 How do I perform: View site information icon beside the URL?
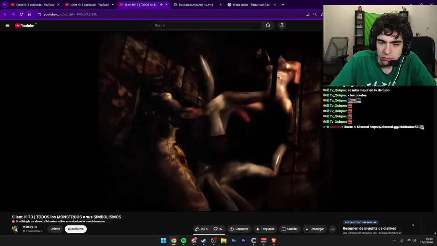coord(39,14)
